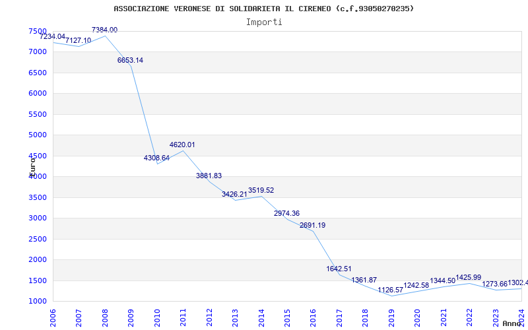The image size is (528, 330).
Task: Click y-axis value 7000
Action: pos(38,52)
